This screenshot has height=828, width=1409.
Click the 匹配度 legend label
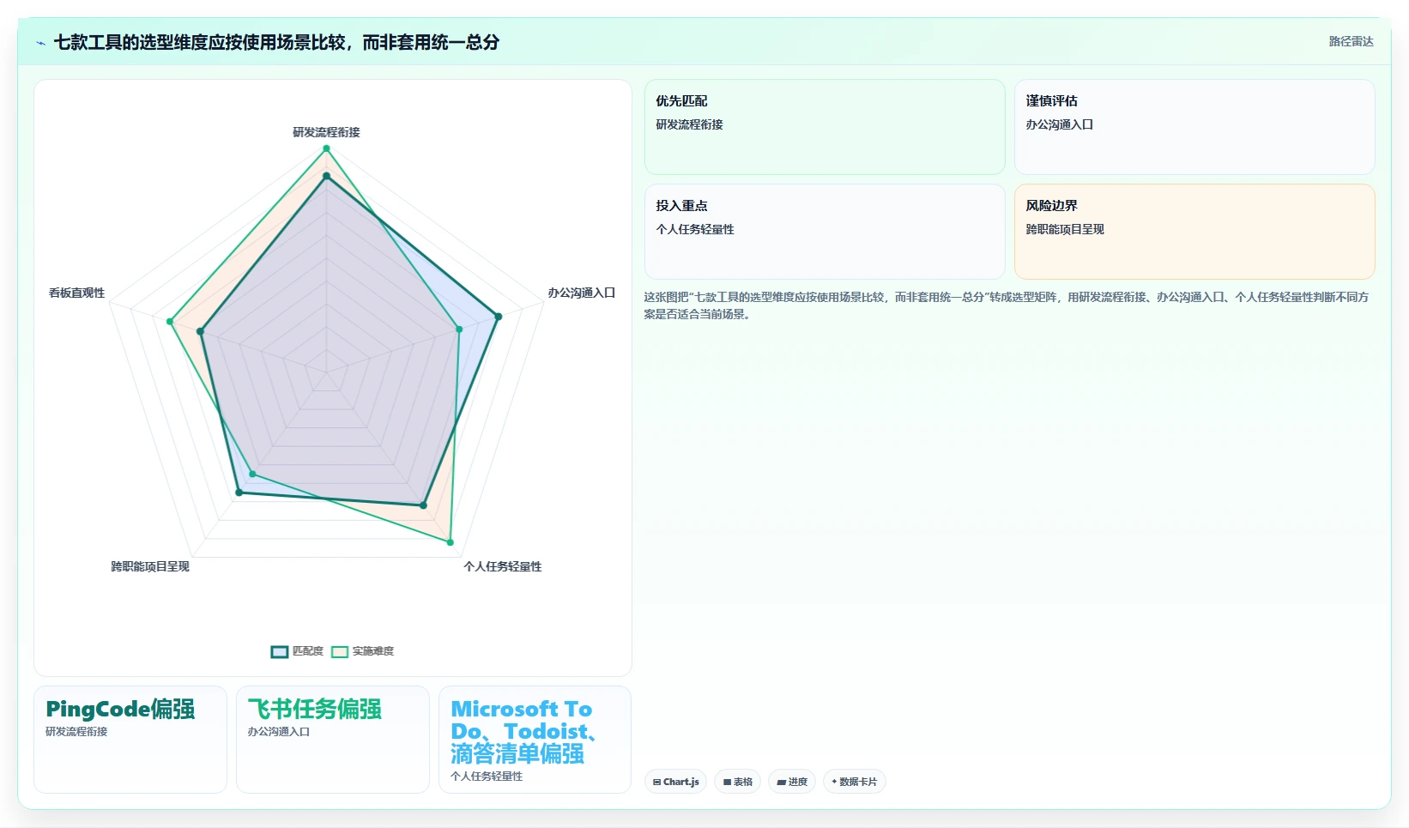308,652
